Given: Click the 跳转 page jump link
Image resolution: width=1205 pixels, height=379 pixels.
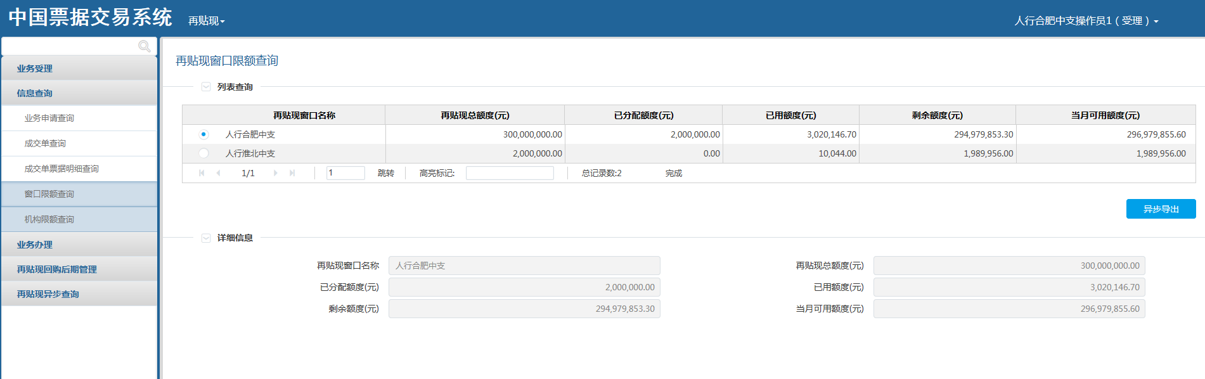Looking at the screenshot, I should click(385, 173).
